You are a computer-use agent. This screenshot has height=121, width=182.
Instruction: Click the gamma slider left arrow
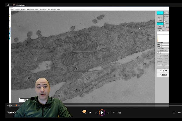point(158,52)
